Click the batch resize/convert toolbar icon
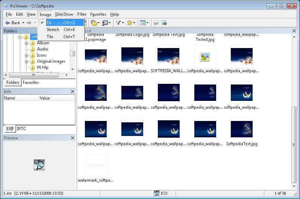This screenshot has height=199, width=300. point(105,23)
